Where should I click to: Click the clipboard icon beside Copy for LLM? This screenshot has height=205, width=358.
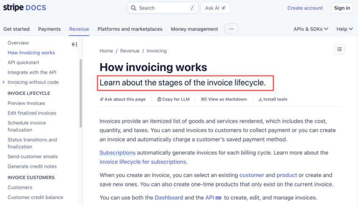pyautogui.click(x=159, y=99)
